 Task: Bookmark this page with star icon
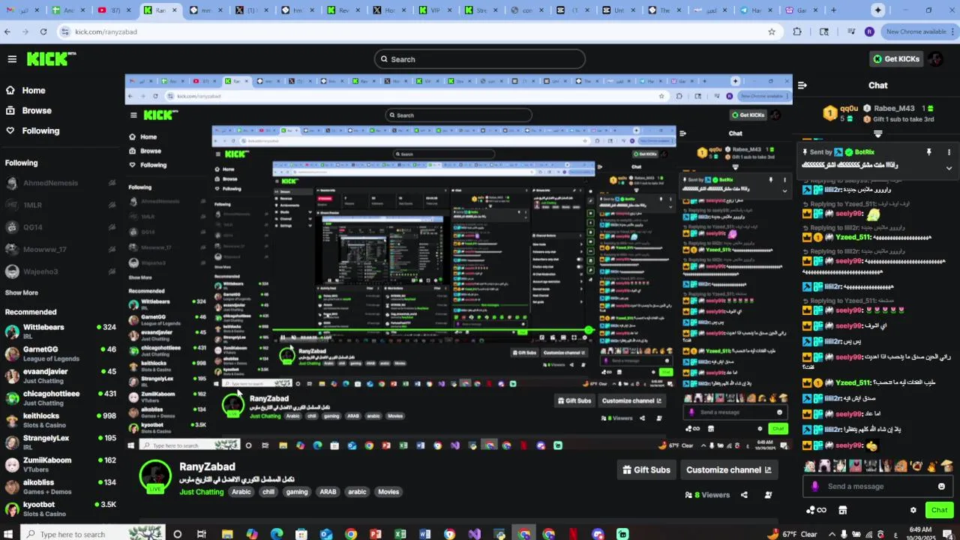(772, 31)
